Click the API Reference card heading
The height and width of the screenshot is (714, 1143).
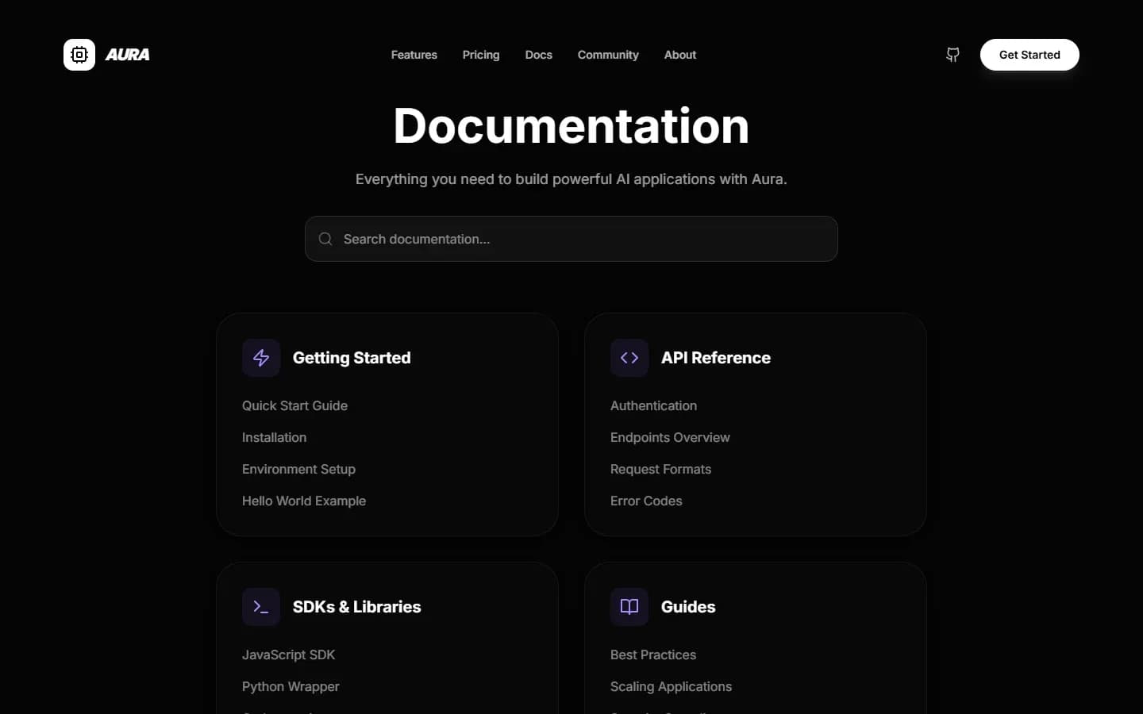coord(716,358)
